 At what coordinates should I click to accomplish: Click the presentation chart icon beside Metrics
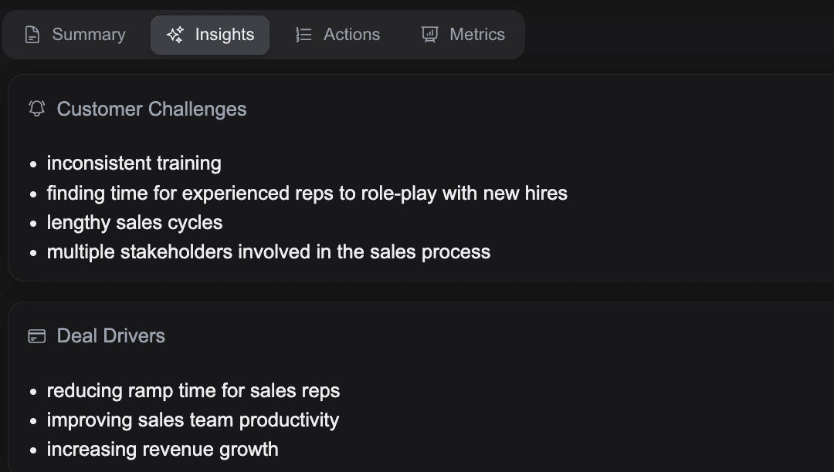pos(429,34)
